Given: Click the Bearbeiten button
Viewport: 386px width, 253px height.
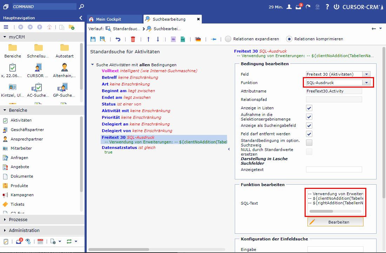Looking at the screenshot, I should 335,222.
